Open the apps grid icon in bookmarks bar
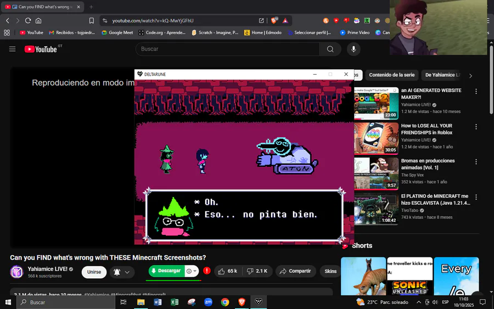This screenshot has width=494, height=309. tap(7, 32)
